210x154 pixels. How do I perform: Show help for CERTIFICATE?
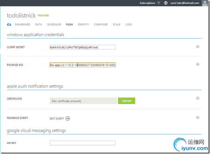[198, 98]
